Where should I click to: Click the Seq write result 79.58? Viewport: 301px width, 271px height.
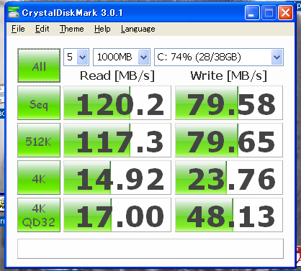click(x=229, y=103)
